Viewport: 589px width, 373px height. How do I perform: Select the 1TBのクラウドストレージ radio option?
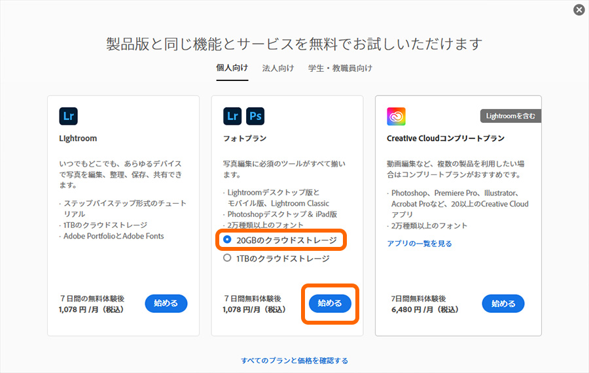[227, 257]
